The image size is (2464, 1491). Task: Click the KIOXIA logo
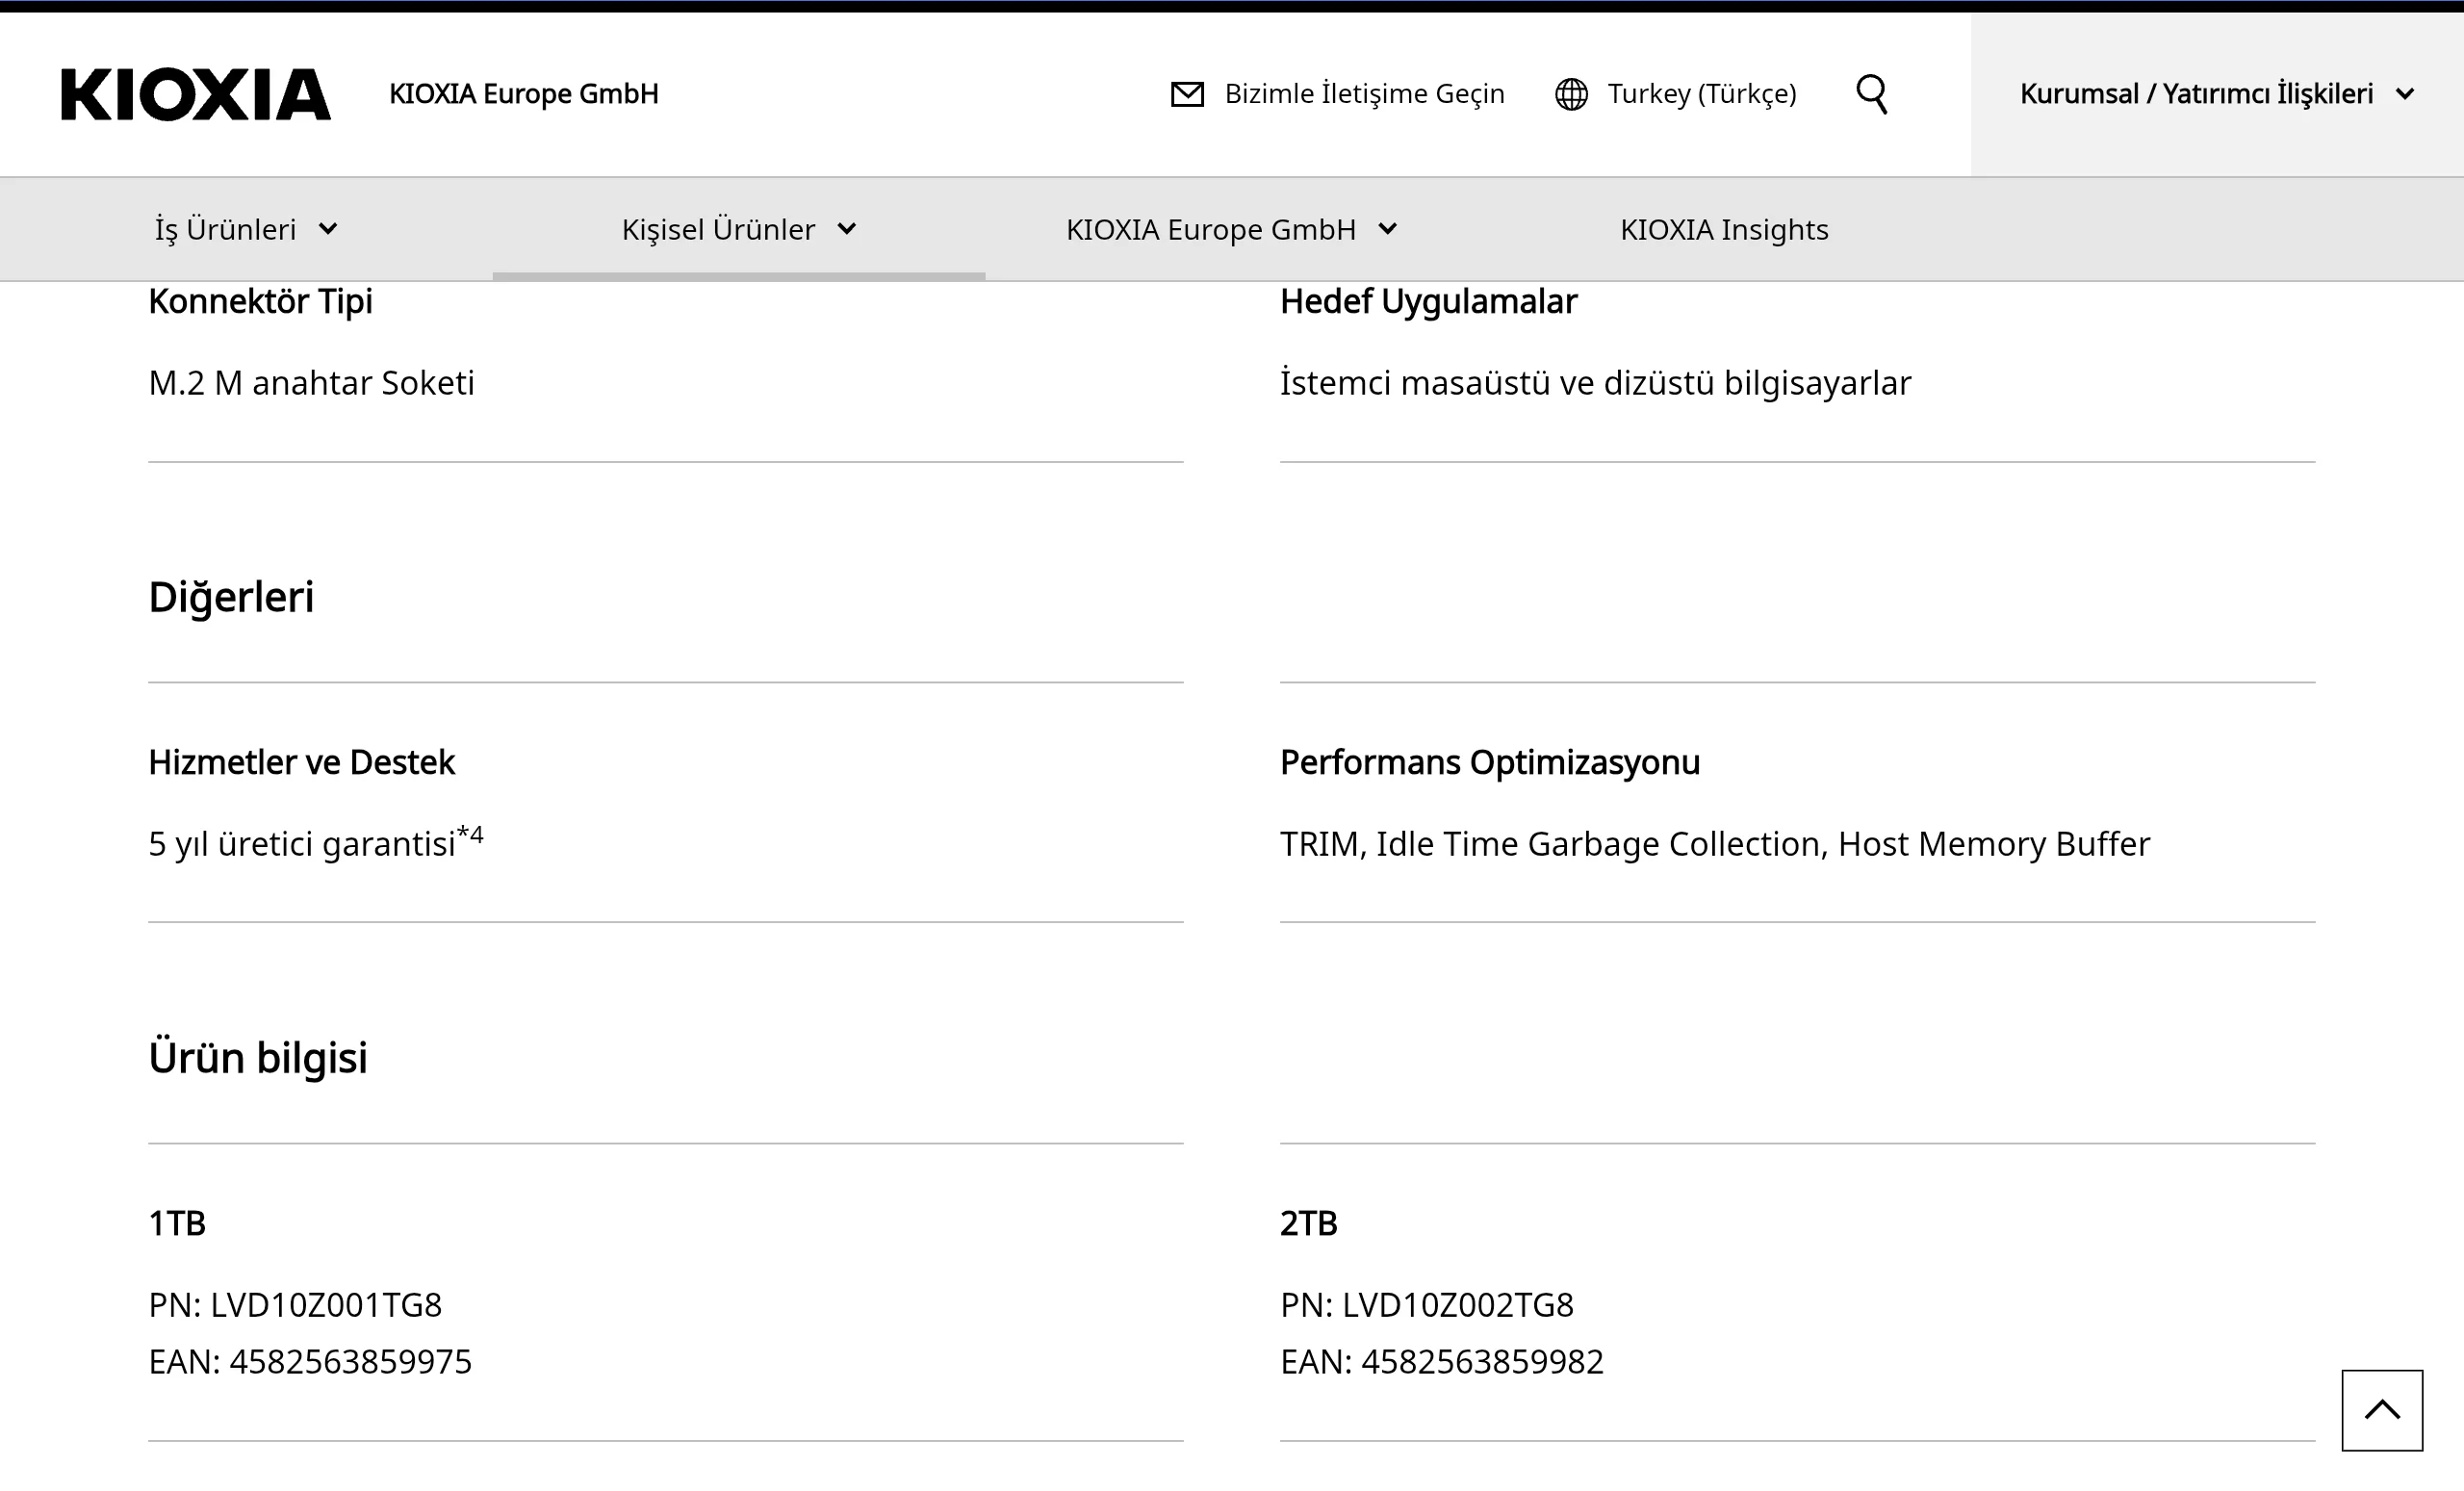[195, 94]
